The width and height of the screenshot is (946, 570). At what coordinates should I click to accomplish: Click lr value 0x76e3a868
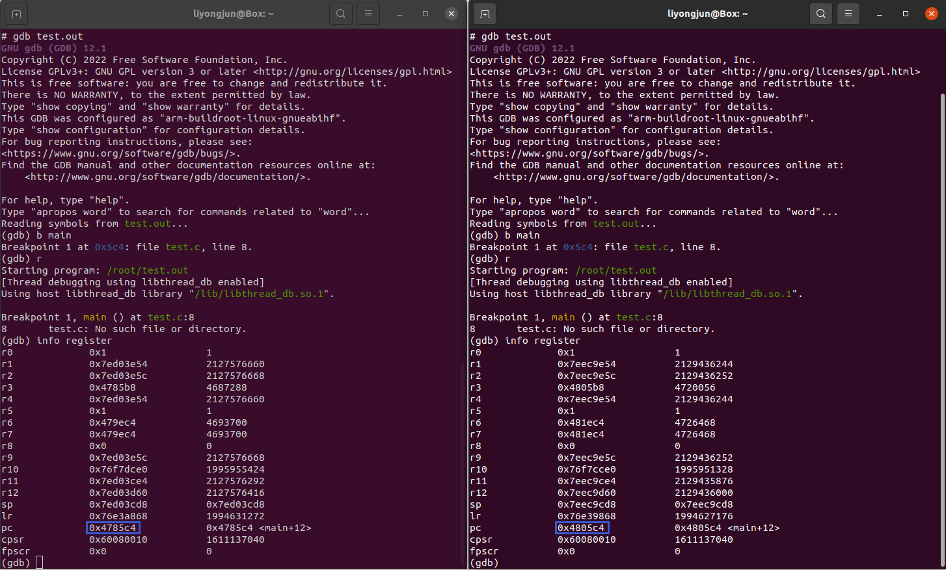pyautogui.click(x=118, y=516)
